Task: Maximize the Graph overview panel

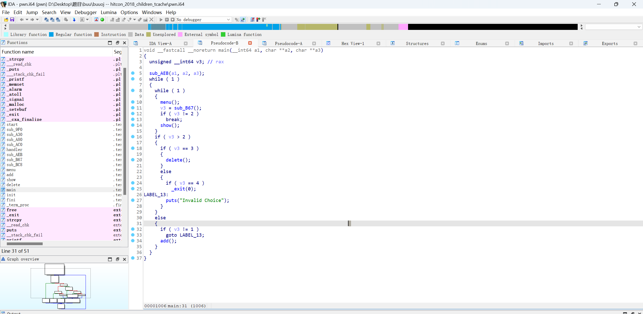Action: [x=110, y=259]
